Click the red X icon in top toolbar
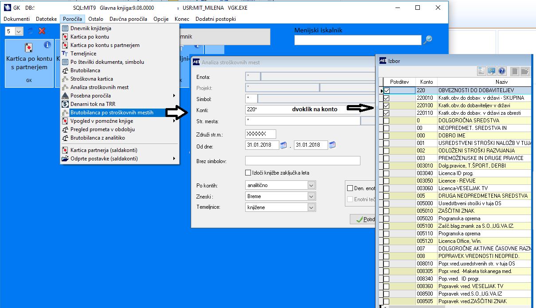Screen dimensions: 536x308 coord(42,31)
